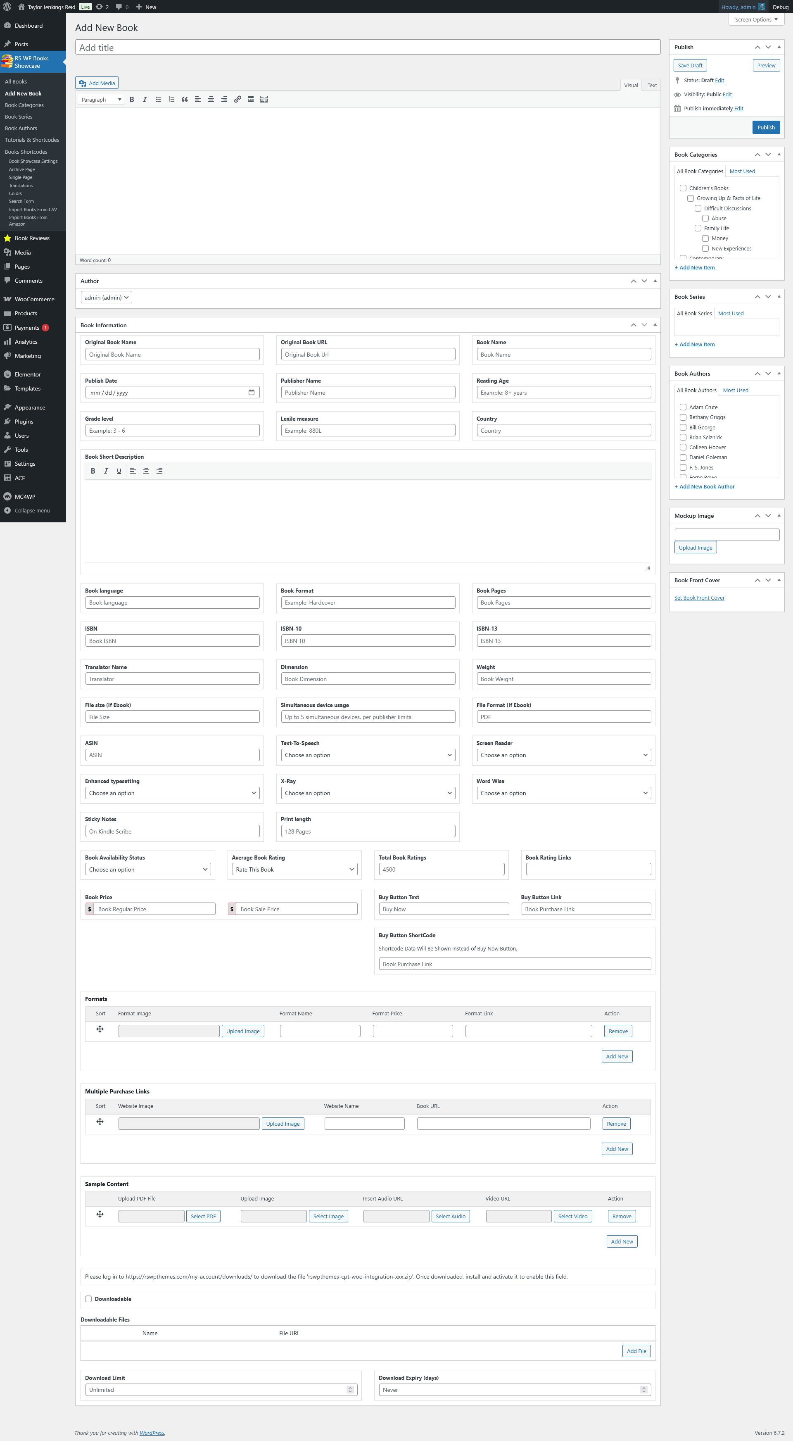The width and height of the screenshot is (793, 1441).
Task: Click the Upload Image button in Mockup Image
Action: (696, 547)
